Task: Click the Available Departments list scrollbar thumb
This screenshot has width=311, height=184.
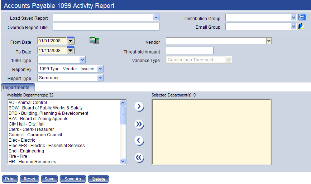Action: click(x=123, y=115)
